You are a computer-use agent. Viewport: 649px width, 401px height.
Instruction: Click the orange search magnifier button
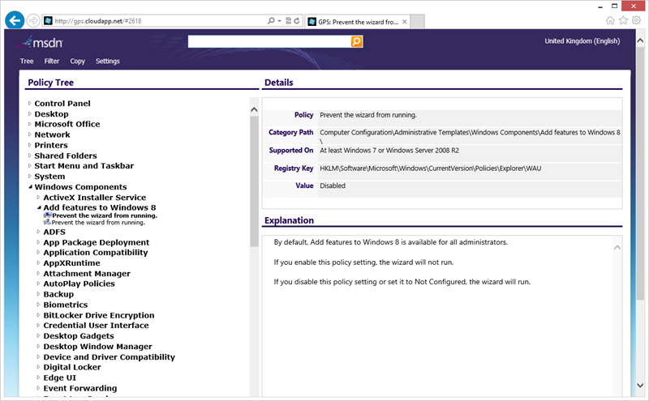coord(357,41)
